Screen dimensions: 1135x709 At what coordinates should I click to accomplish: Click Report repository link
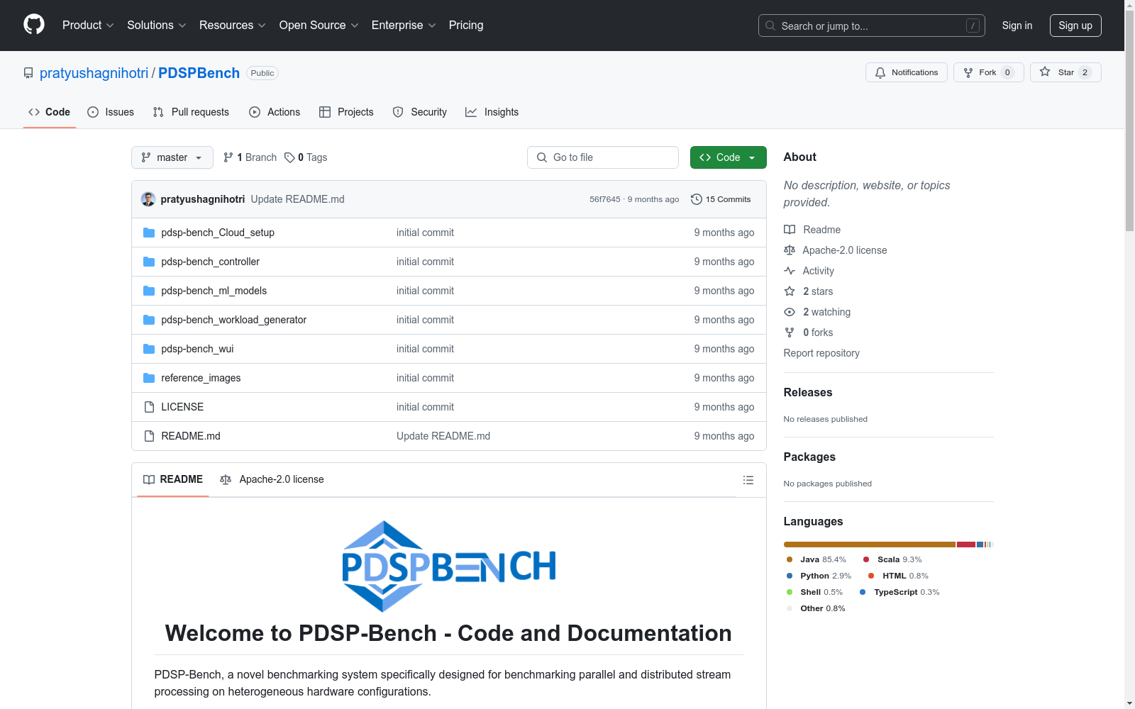click(821, 353)
